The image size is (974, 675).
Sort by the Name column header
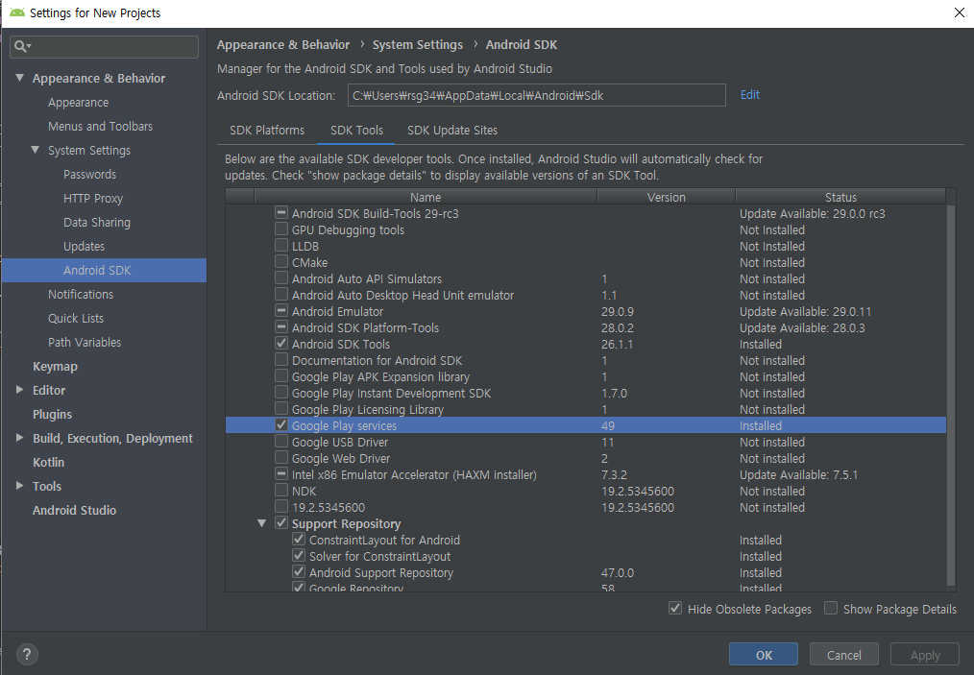[x=426, y=197]
